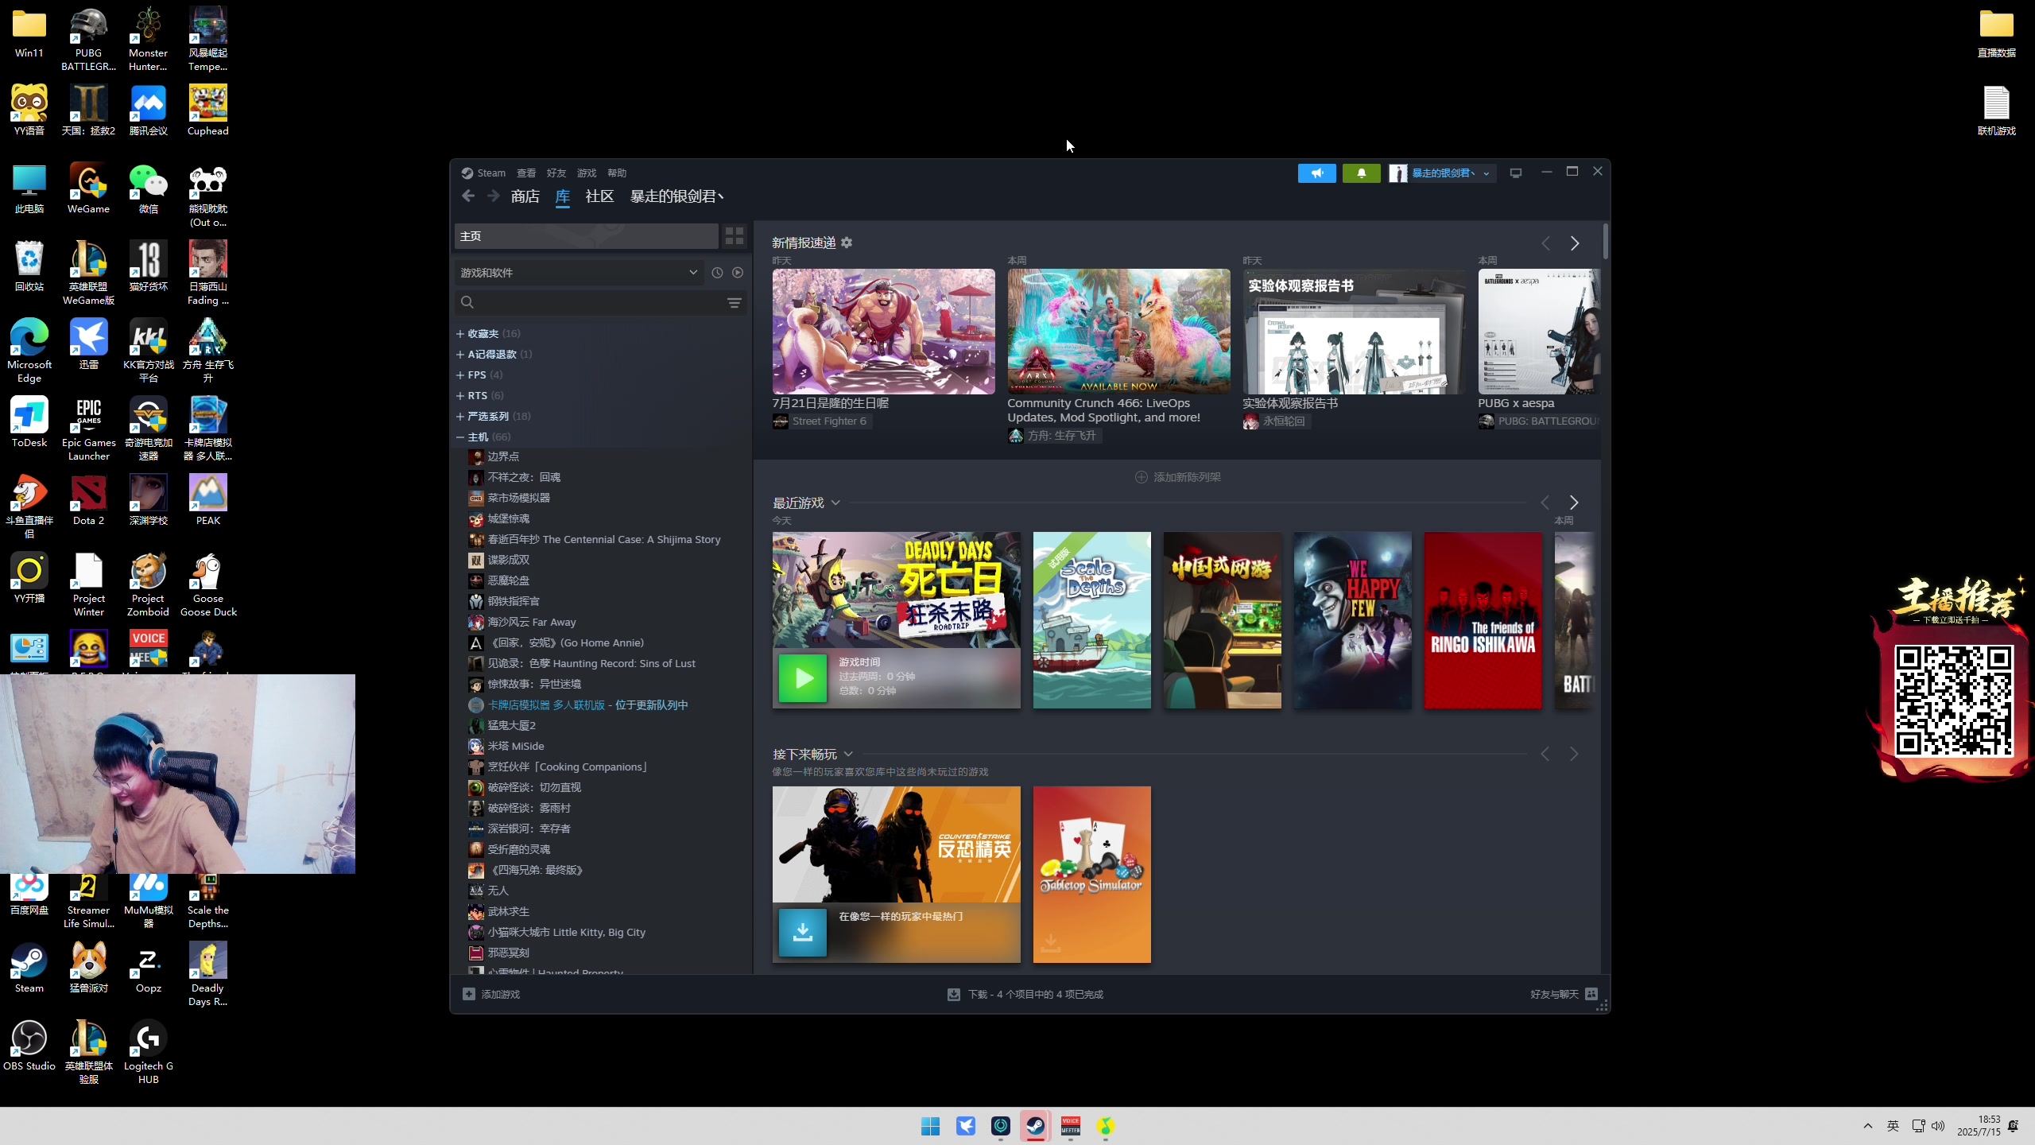
Task: Show the next news items with the right arrow
Action: (x=1575, y=243)
